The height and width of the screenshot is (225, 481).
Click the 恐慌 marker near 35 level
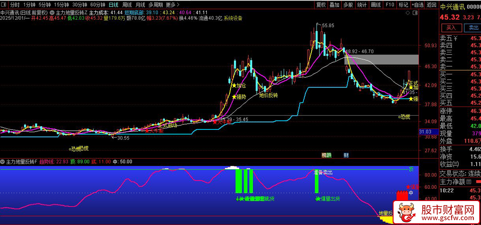[404, 117]
